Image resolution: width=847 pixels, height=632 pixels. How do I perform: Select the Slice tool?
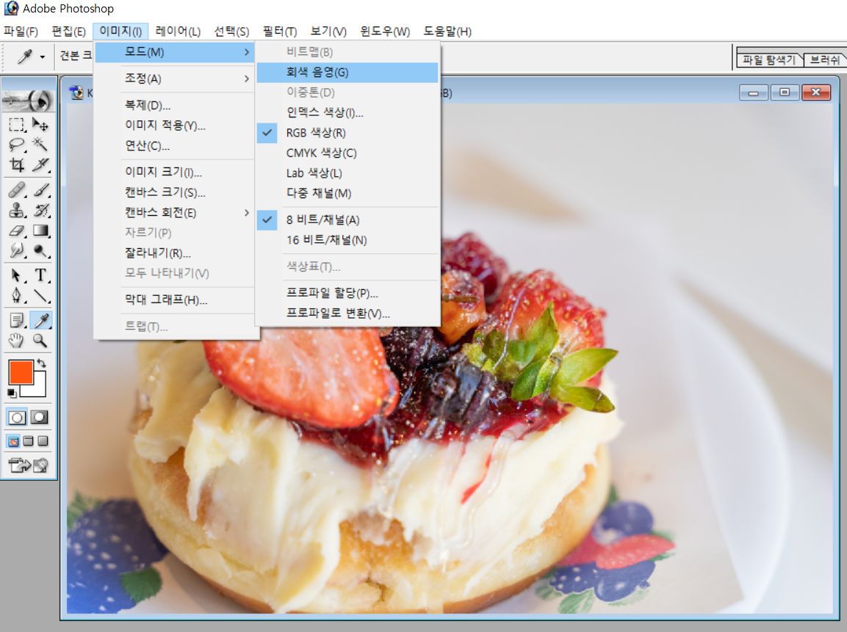pyautogui.click(x=40, y=164)
